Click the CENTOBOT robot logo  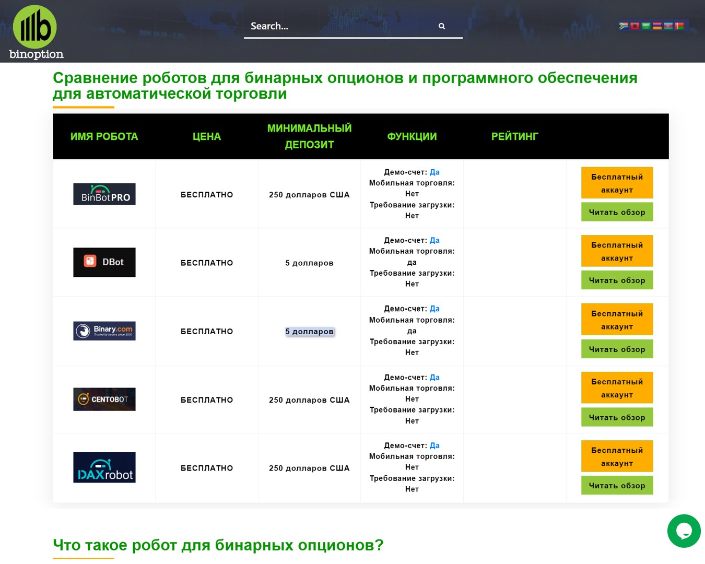click(x=104, y=399)
